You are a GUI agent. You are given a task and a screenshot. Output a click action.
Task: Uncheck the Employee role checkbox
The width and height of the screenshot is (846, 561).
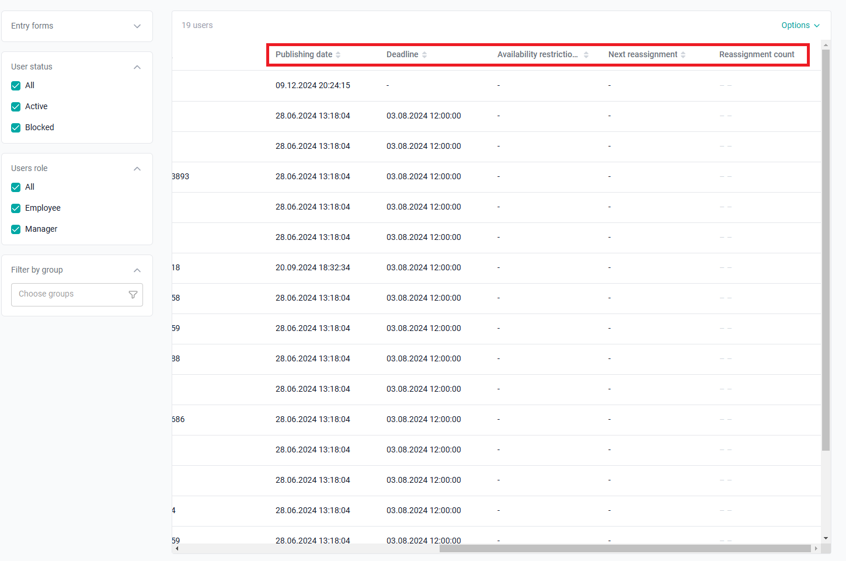[16, 208]
